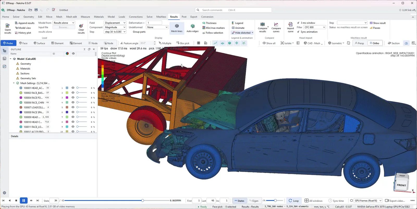Open the Meshless ribbon tab
Image resolution: width=417 pixels, height=209 pixels.
(161, 17)
